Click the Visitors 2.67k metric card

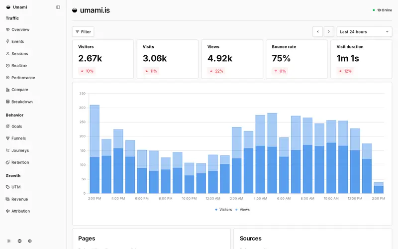tap(103, 59)
